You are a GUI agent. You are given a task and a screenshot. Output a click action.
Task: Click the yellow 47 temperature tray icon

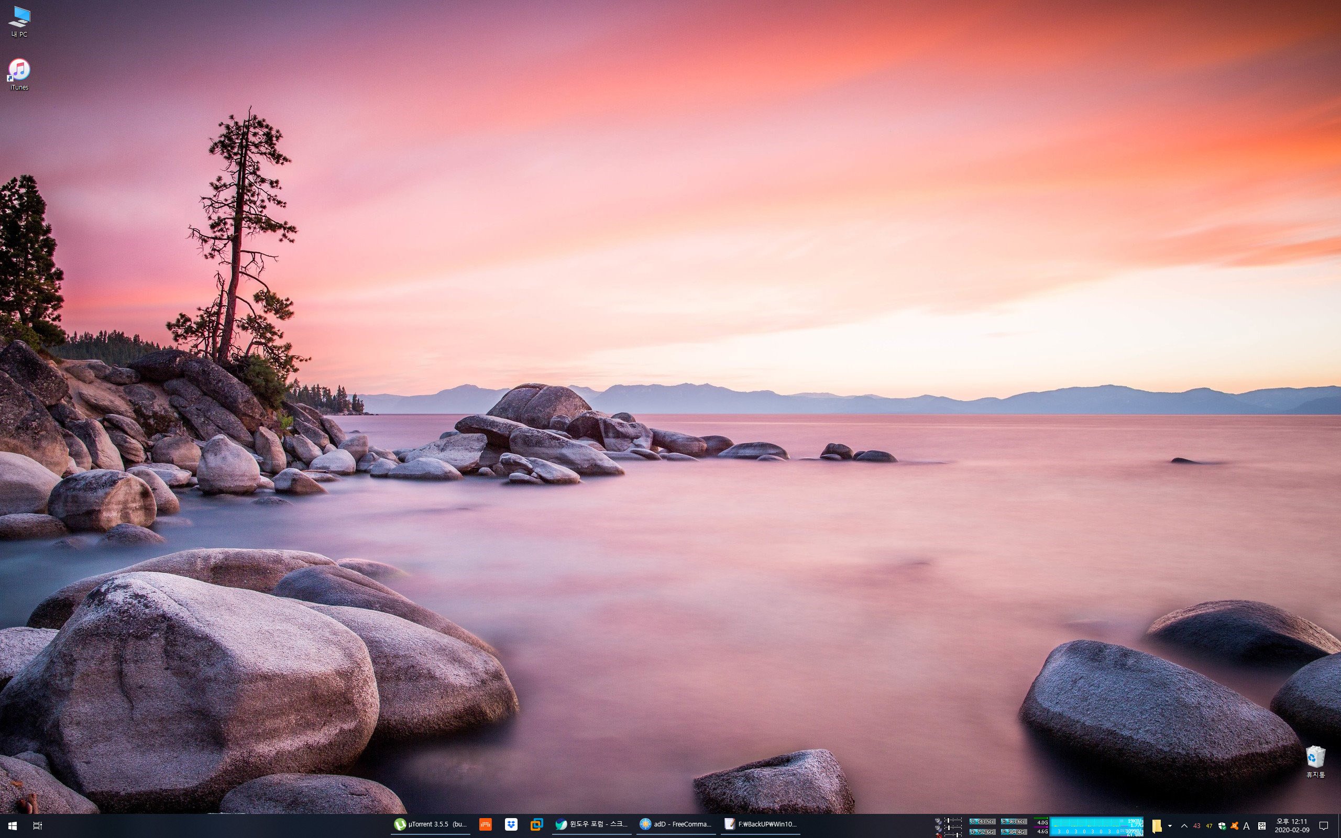[x=1209, y=826]
